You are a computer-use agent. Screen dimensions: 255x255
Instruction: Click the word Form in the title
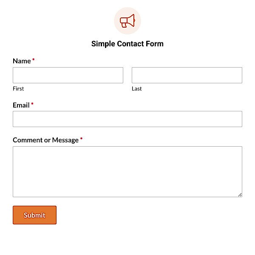pyautogui.click(x=155, y=44)
